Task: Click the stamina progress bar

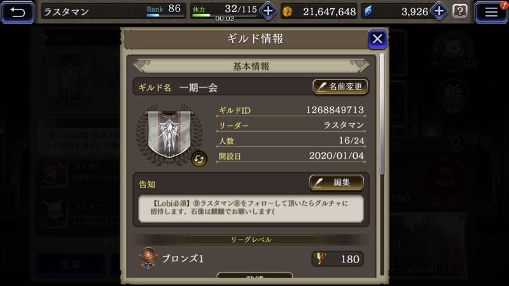Action: (224, 15)
